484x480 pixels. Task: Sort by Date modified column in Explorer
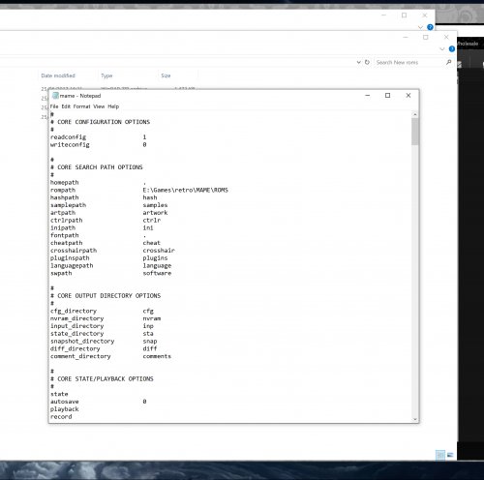click(58, 75)
